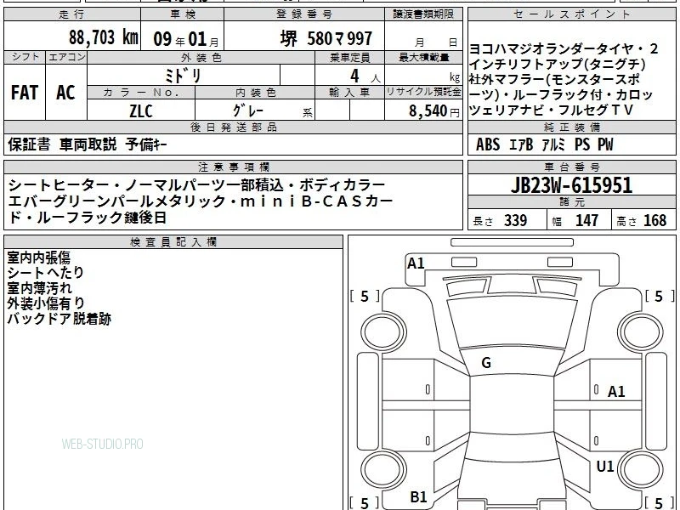Select the height value 168
680x510 pixels.
pyautogui.click(x=654, y=220)
